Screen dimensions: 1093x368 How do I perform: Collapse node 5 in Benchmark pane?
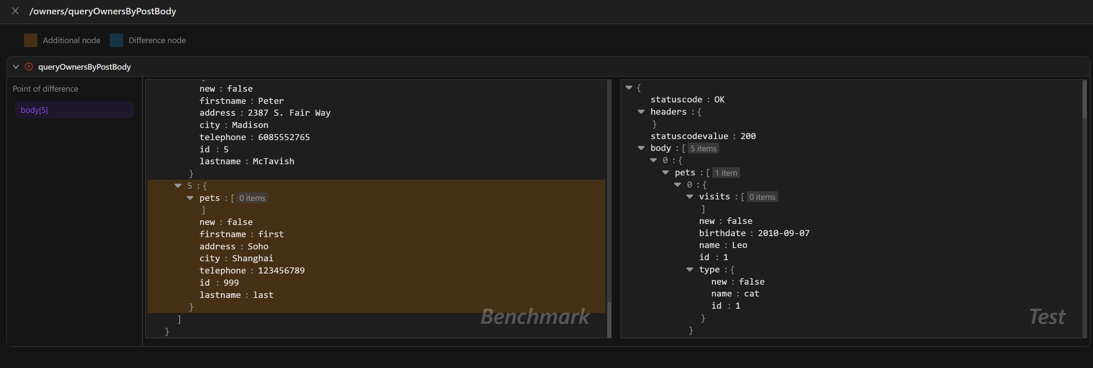(178, 185)
